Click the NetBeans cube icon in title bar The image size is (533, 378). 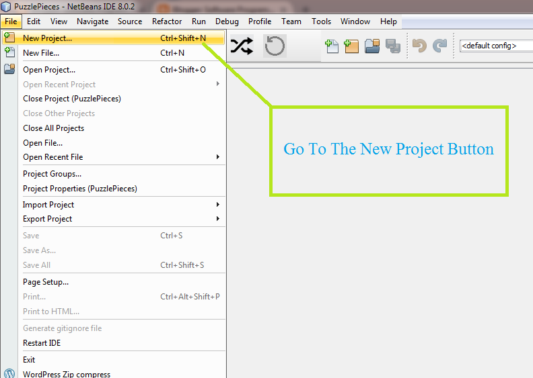pos(6,7)
